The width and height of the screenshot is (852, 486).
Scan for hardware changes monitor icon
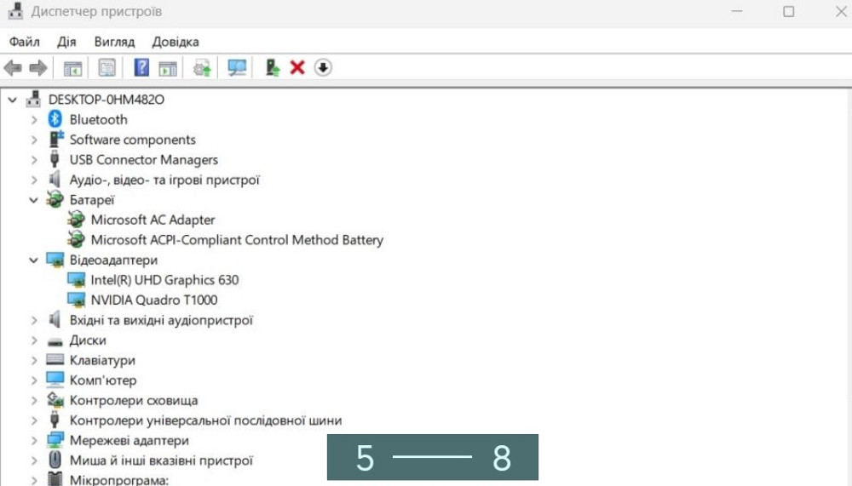coord(237,68)
